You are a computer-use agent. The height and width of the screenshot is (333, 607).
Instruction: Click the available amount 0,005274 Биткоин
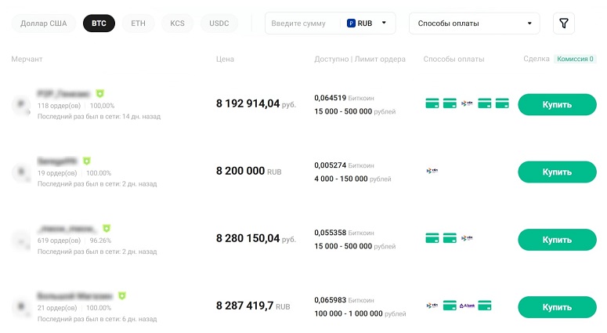[344, 165]
